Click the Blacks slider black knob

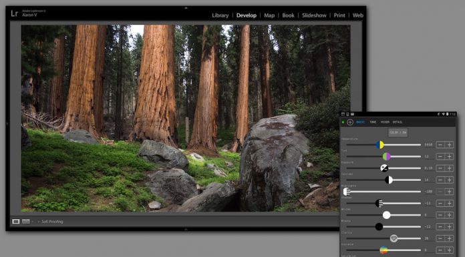tap(379, 227)
